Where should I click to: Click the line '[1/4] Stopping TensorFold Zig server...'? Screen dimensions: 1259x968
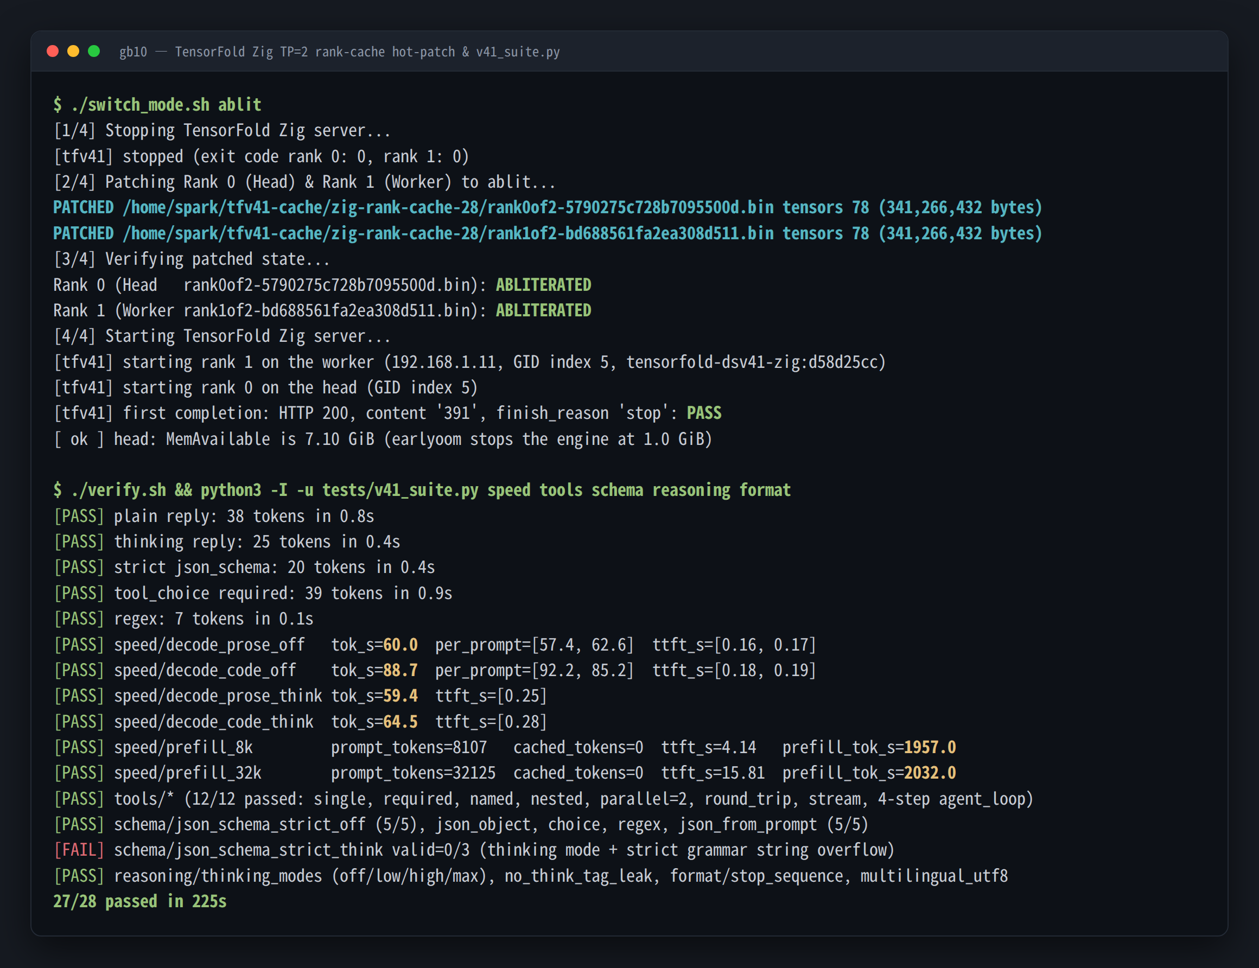click(x=222, y=131)
